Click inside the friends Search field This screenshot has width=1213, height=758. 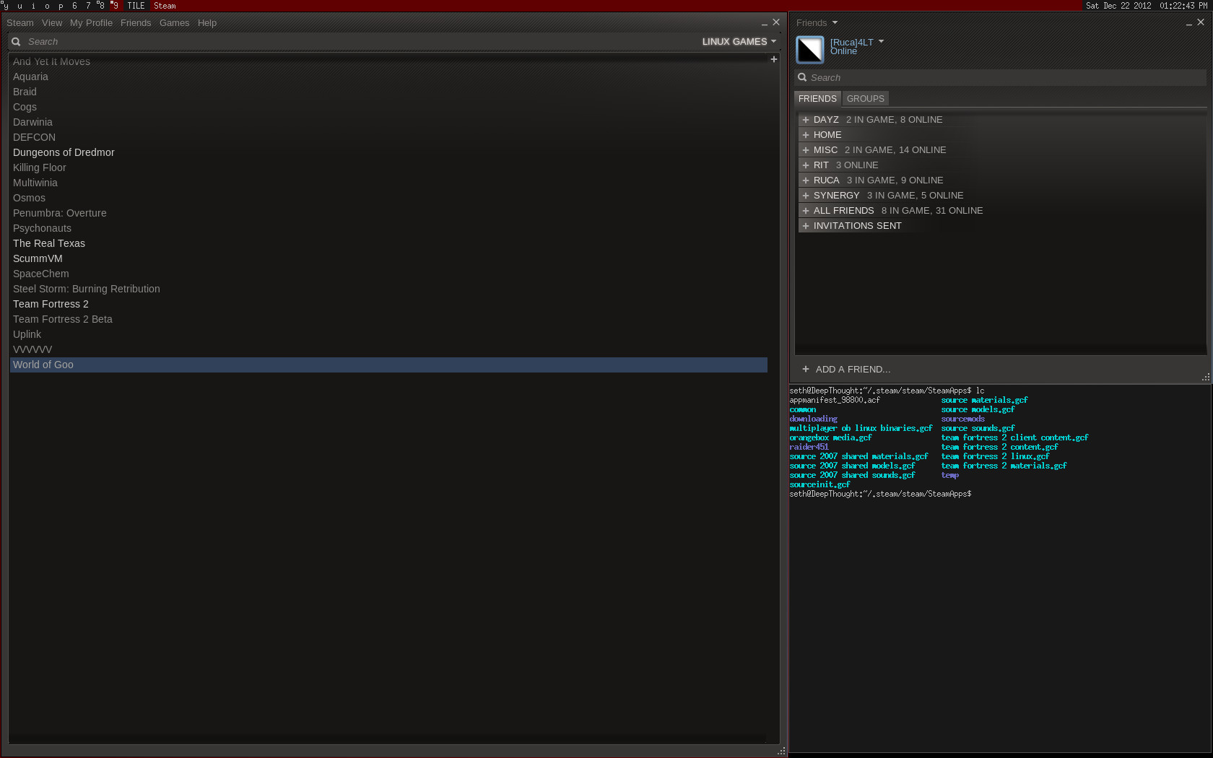[x=939, y=77]
